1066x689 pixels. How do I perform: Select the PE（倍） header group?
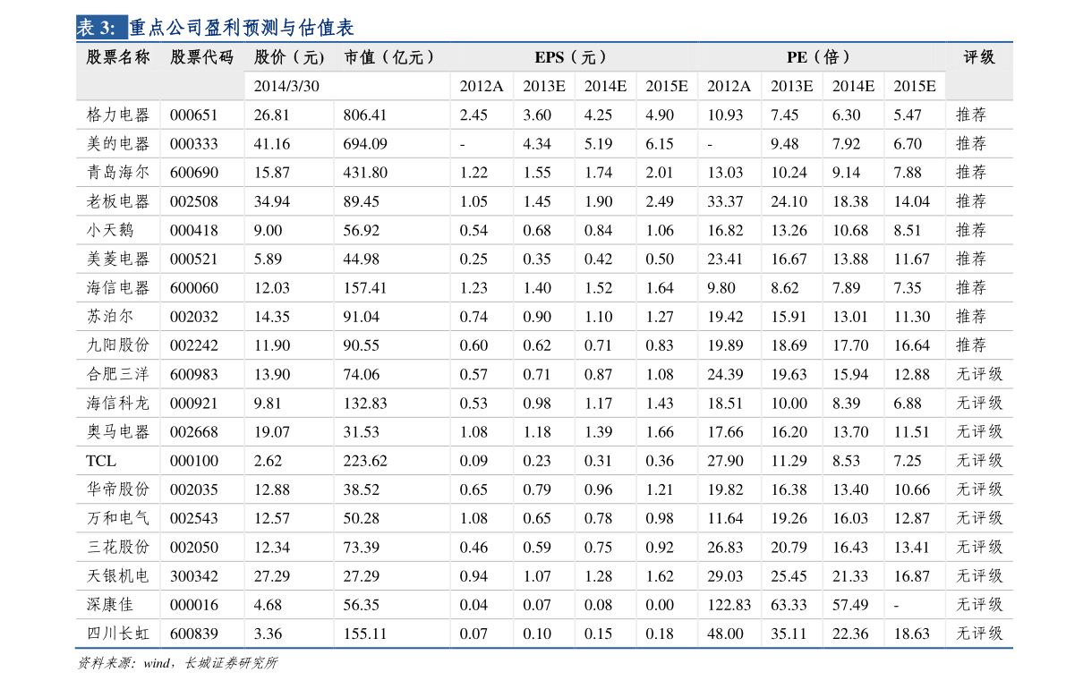coord(820,57)
